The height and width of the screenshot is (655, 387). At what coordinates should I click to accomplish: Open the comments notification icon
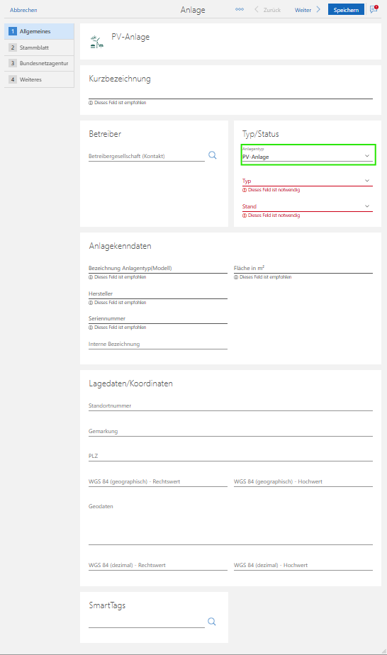point(374,9)
